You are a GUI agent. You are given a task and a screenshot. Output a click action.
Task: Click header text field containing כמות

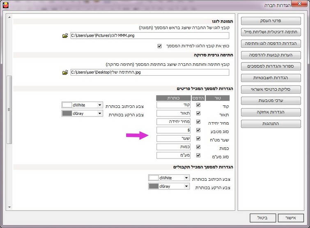coord(173,147)
